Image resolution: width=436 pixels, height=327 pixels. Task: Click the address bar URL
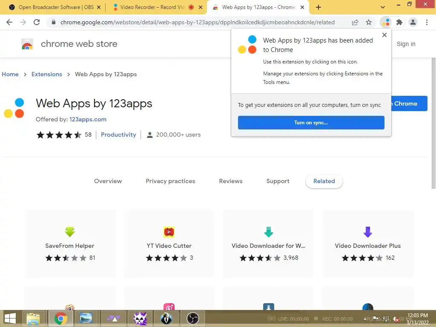[198, 22]
